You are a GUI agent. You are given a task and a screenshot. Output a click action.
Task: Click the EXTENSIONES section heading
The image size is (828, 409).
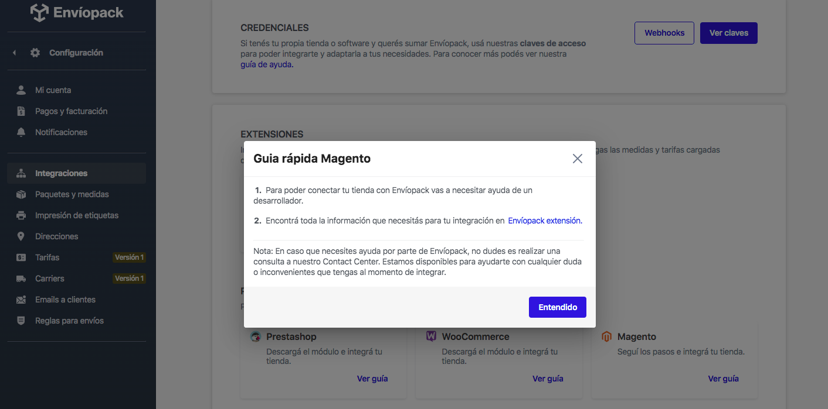coord(272,134)
